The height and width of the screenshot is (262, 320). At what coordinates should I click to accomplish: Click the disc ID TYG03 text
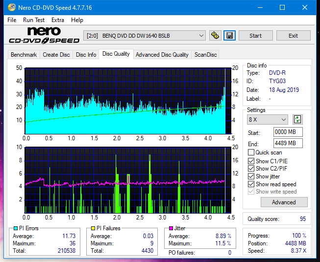coord(277,81)
